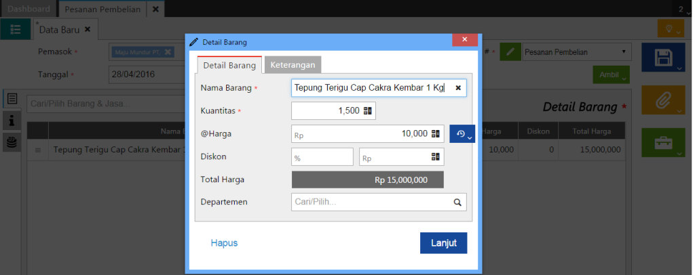Switch to the Keterangan tab
The height and width of the screenshot is (275, 695).
tap(293, 65)
